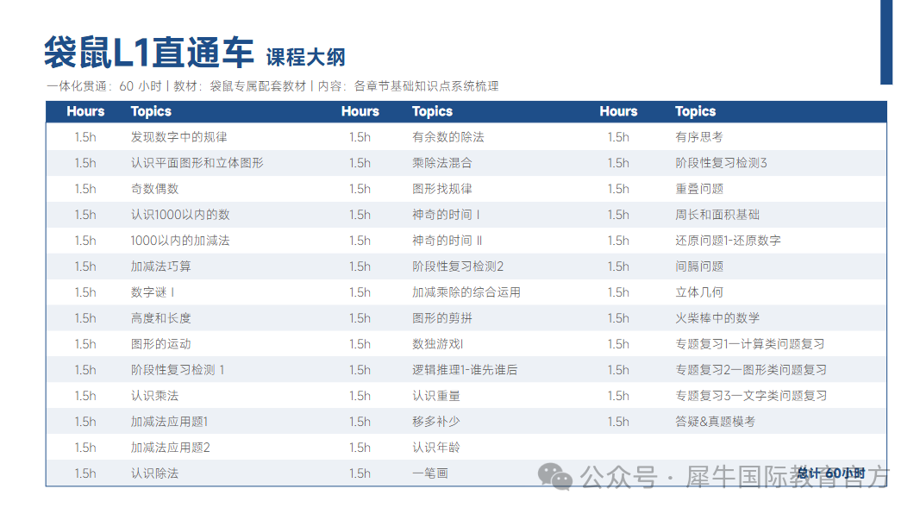The width and height of the screenshot is (920, 514).
Task: Select the topic "周长和面积基础"
Action: click(x=717, y=215)
